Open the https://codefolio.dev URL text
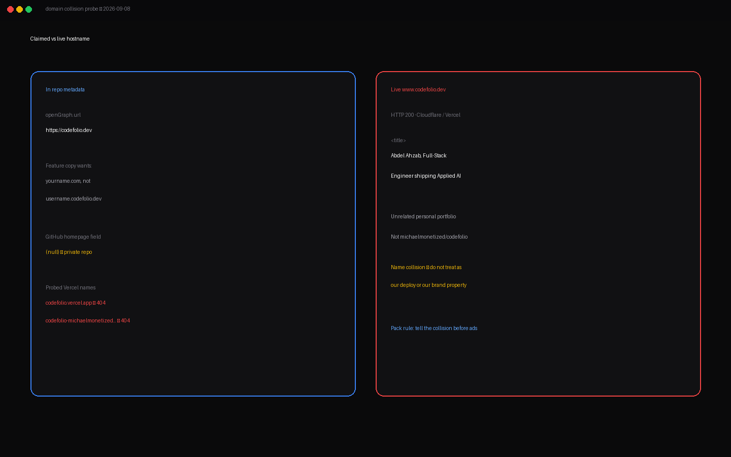731x457 pixels. (x=69, y=130)
